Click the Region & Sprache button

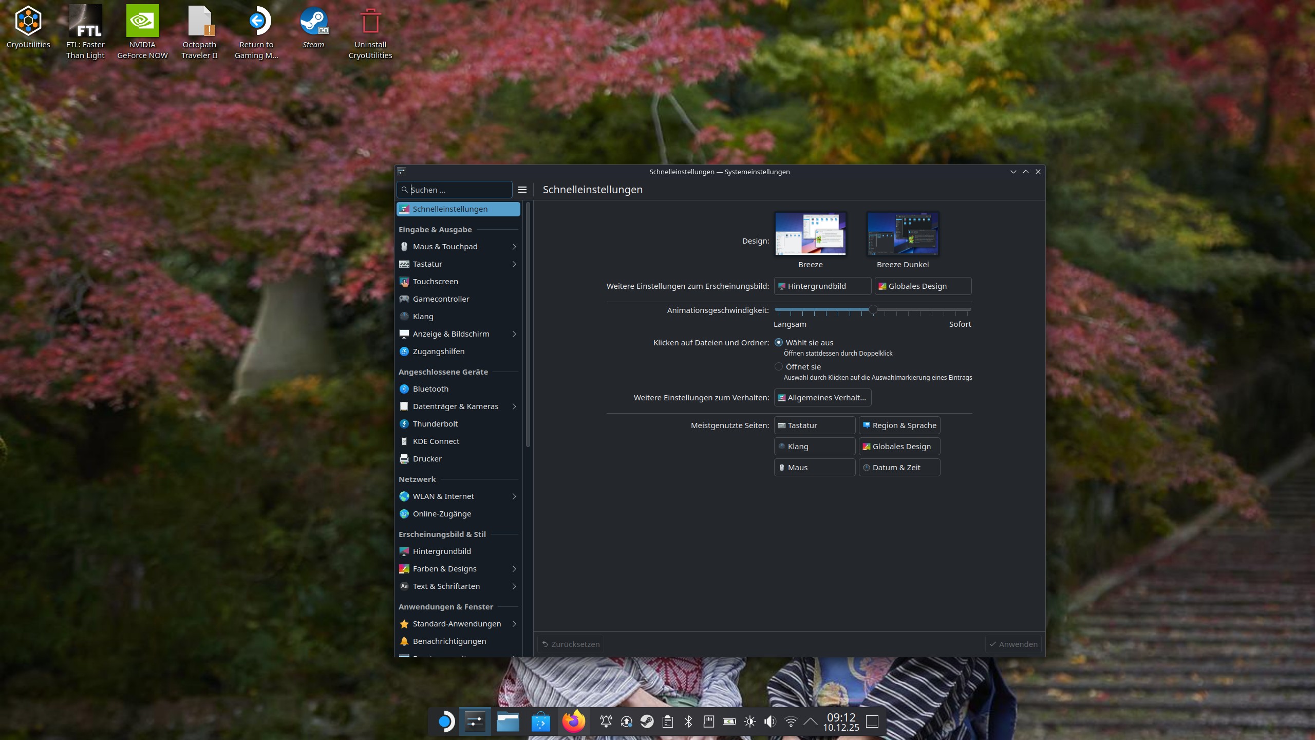tap(899, 425)
